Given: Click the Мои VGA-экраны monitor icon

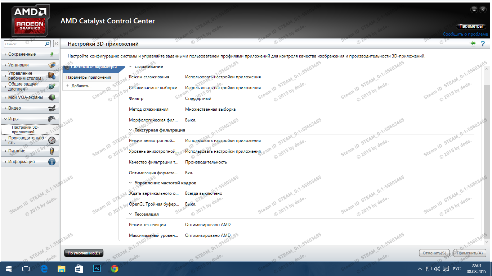Looking at the screenshot, I should coord(52,97).
